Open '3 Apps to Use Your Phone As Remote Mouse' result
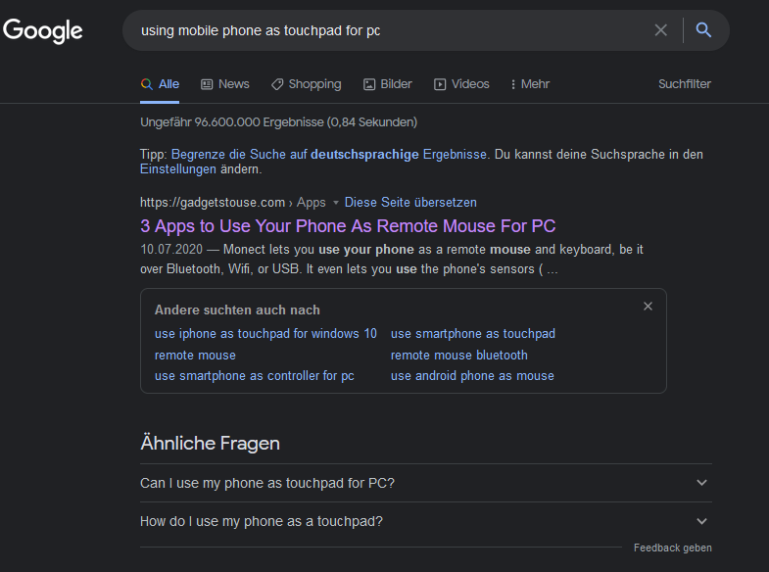 (348, 226)
